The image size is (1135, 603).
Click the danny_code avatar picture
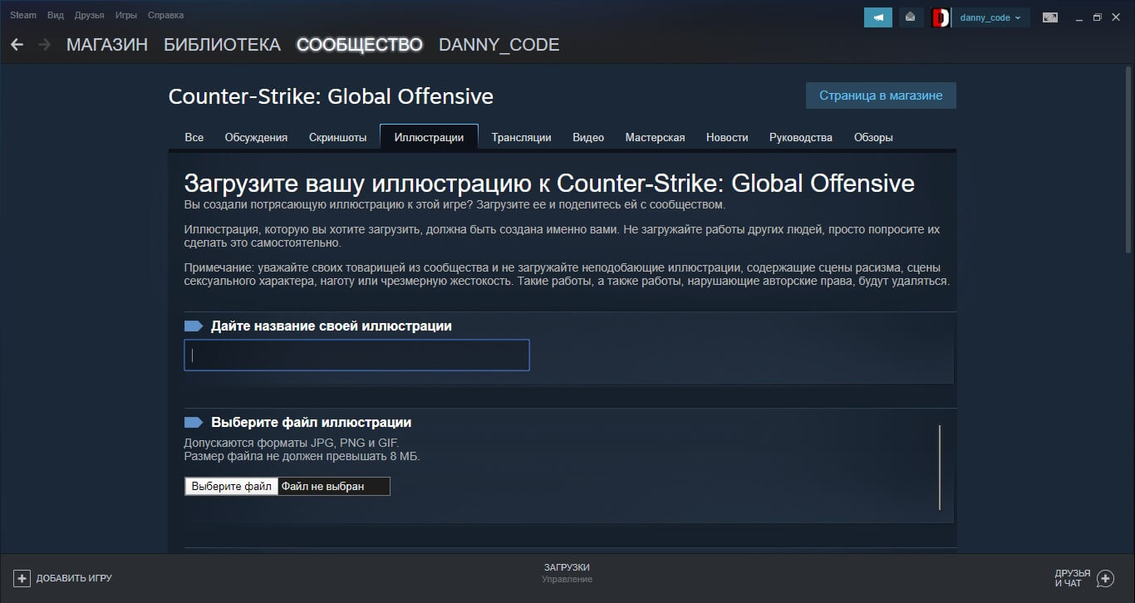941,17
